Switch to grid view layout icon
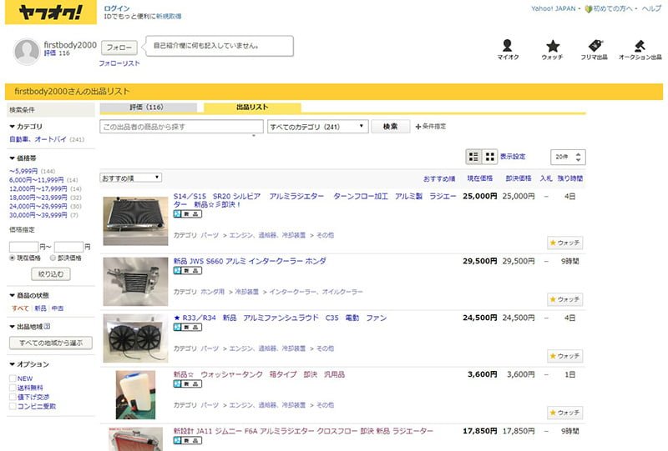 (x=490, y=157)
